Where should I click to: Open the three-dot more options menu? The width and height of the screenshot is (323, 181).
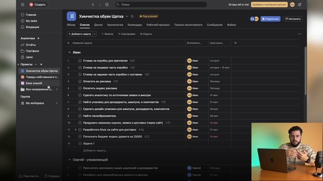coord(299,34)
